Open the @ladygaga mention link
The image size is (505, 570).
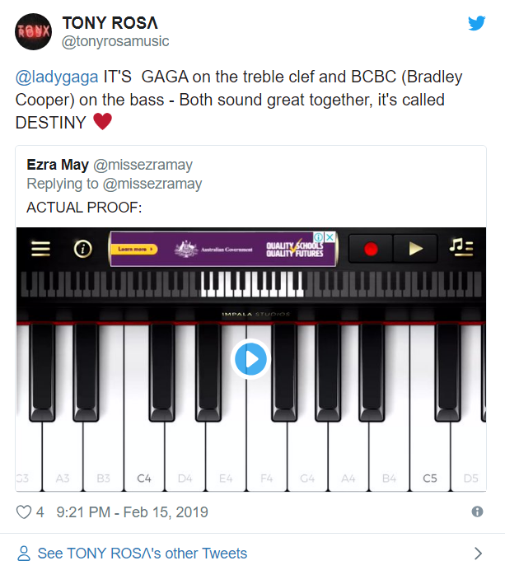(56, 77)
